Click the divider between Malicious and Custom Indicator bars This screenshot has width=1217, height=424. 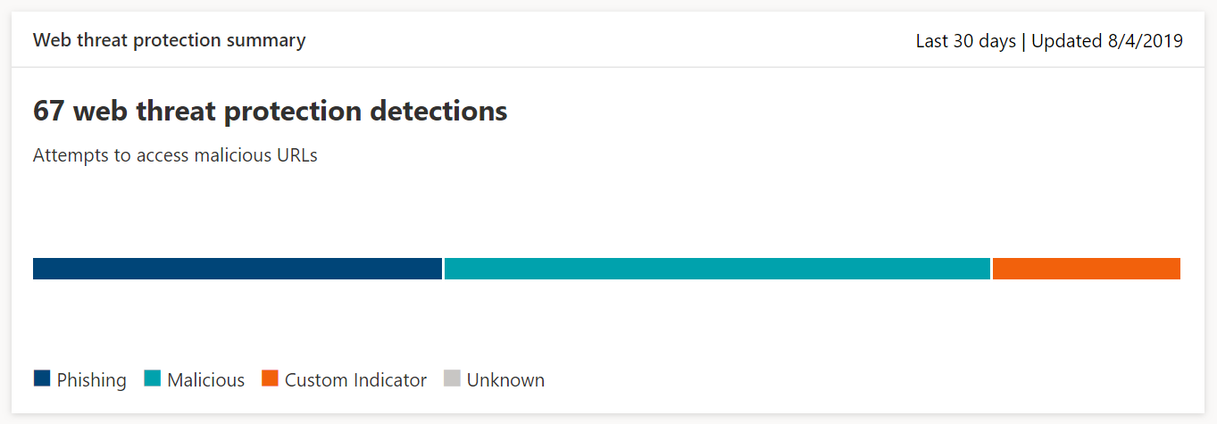991,269
